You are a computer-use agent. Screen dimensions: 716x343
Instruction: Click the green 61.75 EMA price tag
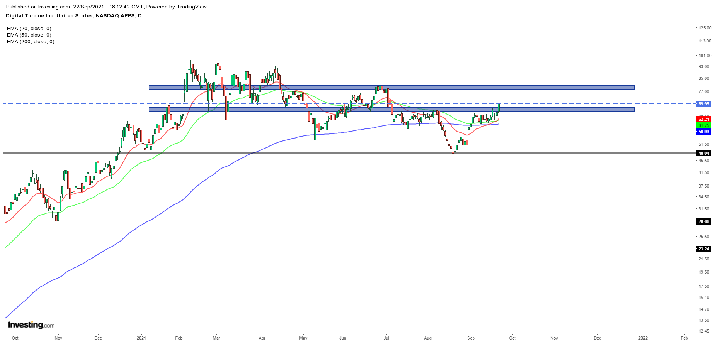[704, 125]
